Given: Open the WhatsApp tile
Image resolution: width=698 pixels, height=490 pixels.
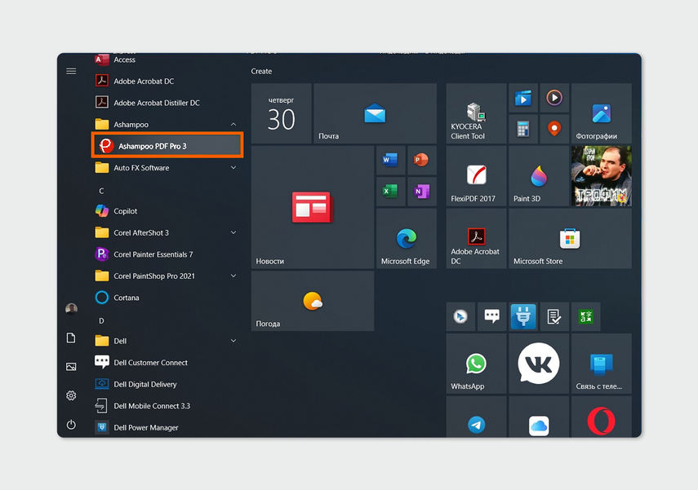Looking at the screenshot, I should (x=476, y=364).
